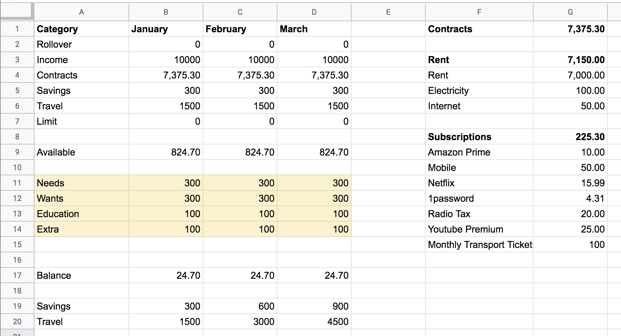Select column F header
The width and height of the screenshot is (621, 336).
479,12
